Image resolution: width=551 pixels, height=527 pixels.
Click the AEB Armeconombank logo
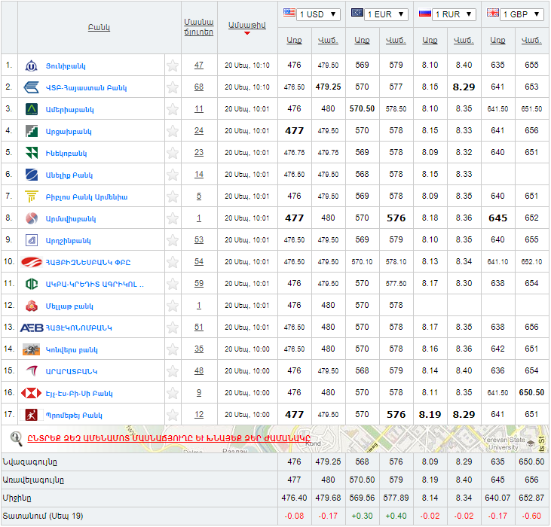pos(32,327)
